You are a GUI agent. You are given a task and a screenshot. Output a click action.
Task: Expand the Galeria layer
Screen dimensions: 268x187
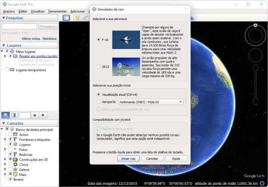(x=5, y=169)
